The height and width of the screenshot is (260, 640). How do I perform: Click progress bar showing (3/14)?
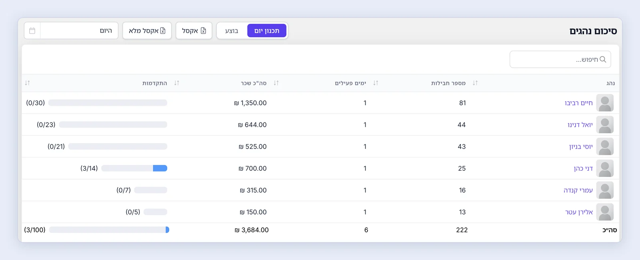click(x=134, y=168)
